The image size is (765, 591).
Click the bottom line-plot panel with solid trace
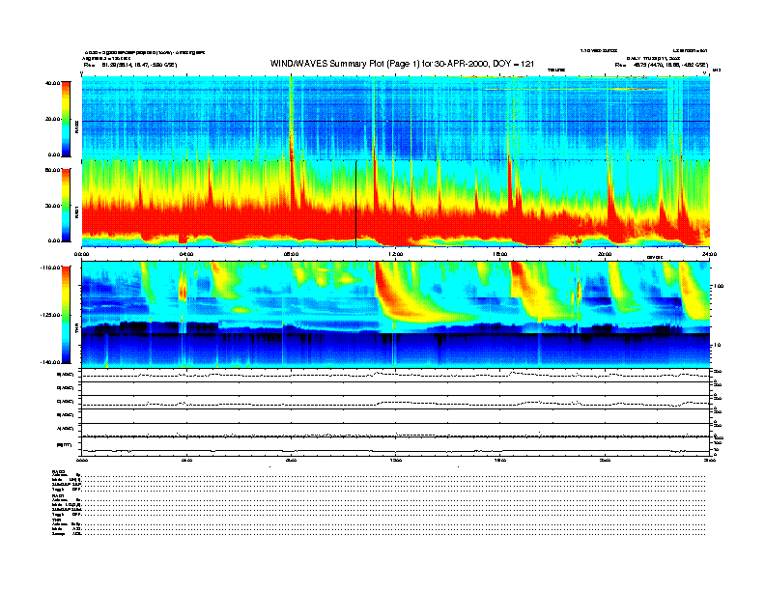tap(396, 447)
